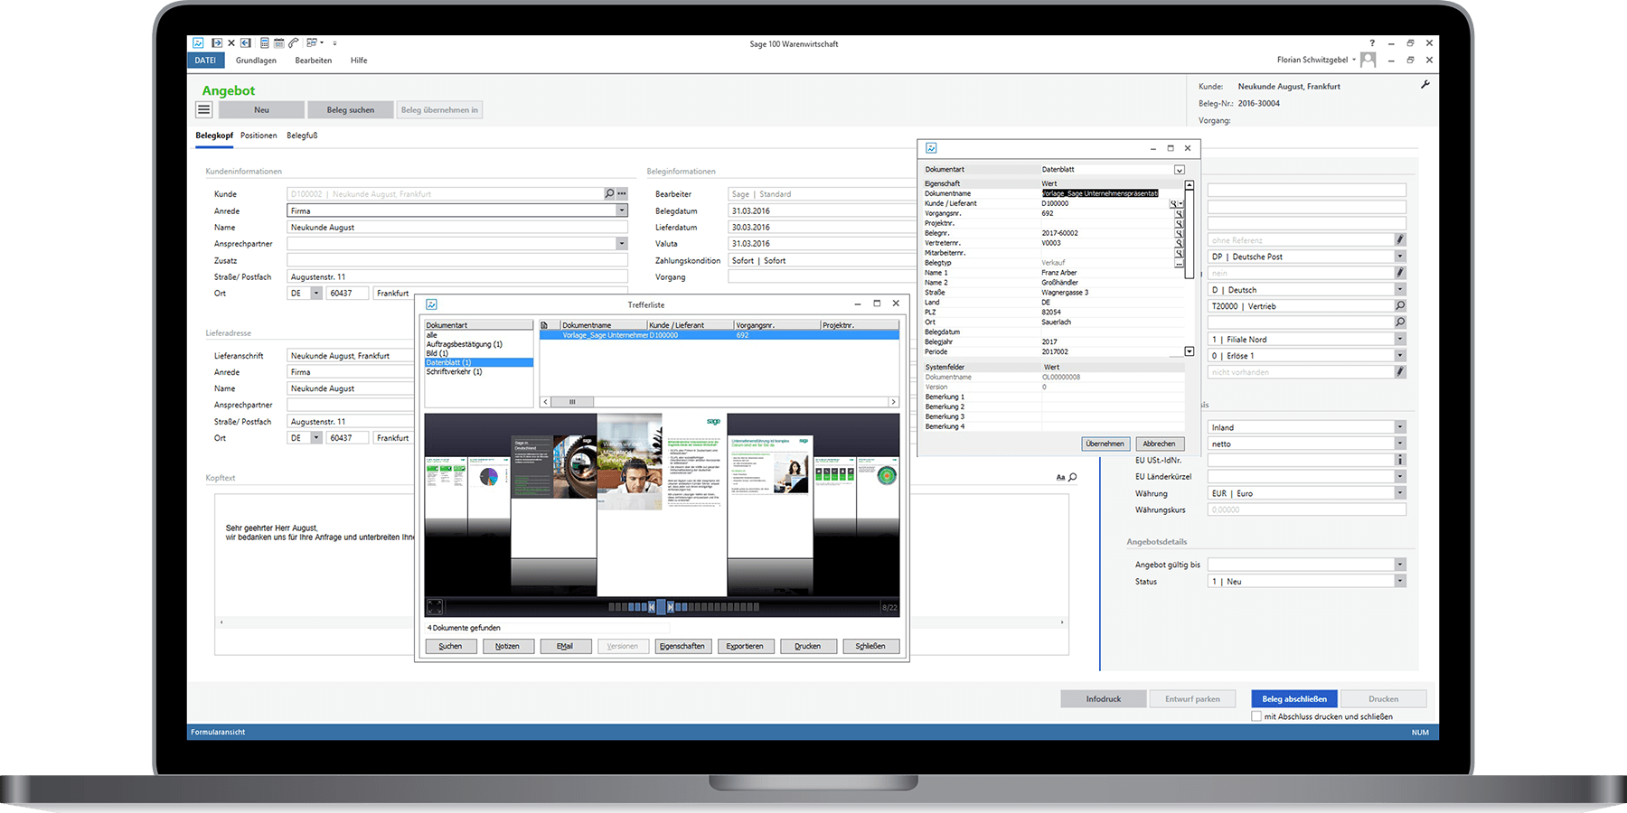Open the Hilfe menu
1627x813 pixels.
pos(359,61)
